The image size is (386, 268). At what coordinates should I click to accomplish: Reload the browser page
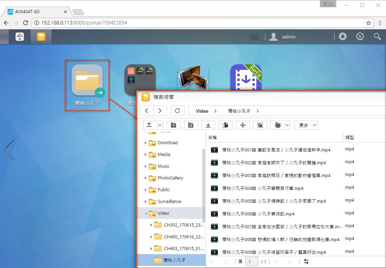25,23
